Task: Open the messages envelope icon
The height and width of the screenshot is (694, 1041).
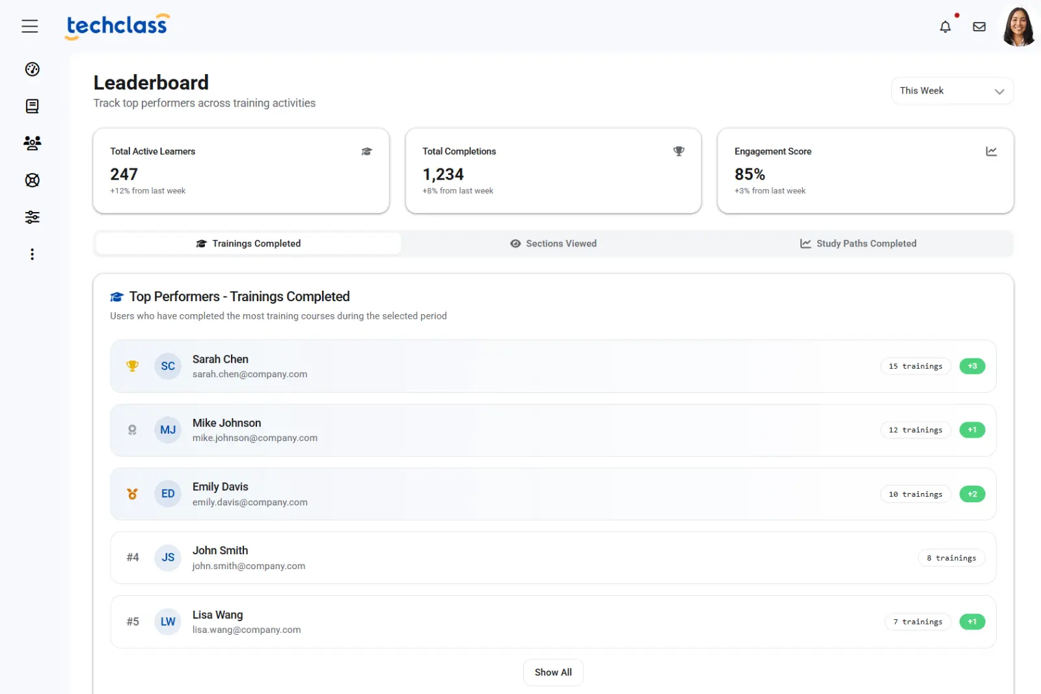Action: tap(979, 27)
